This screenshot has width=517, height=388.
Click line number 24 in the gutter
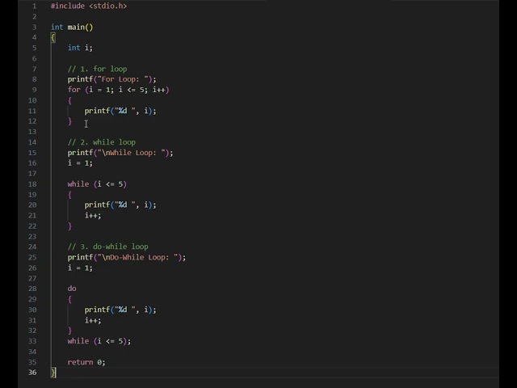(32, 247)
